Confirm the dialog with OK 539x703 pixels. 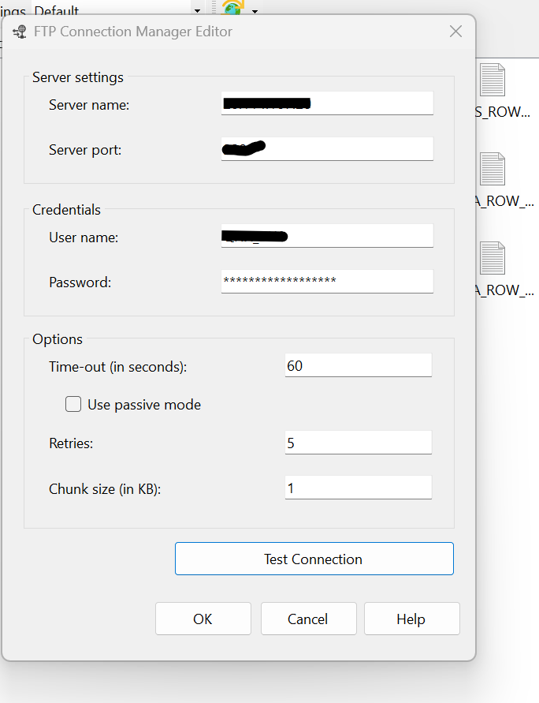click(x=203, y=619)
